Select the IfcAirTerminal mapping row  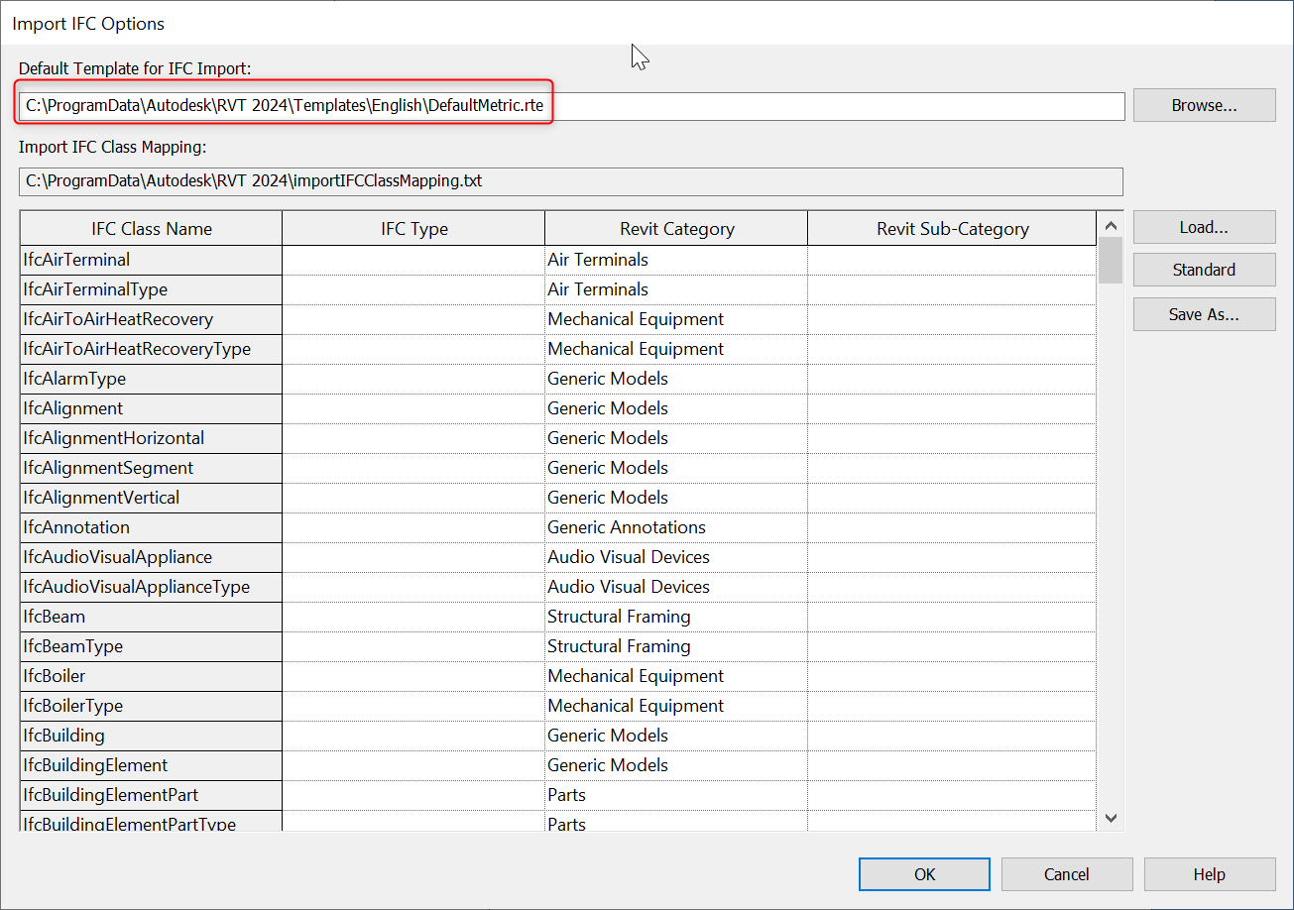[149, 260]
